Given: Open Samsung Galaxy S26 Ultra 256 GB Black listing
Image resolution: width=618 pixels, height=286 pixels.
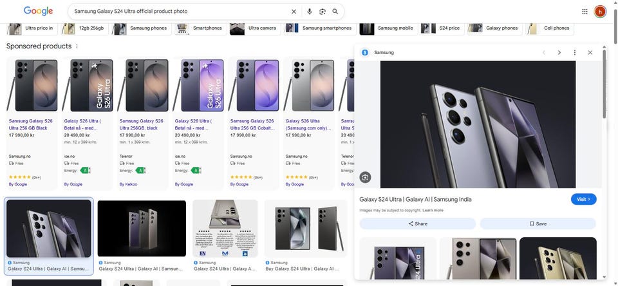Looking at the screenshot, I should click(31, 124).
